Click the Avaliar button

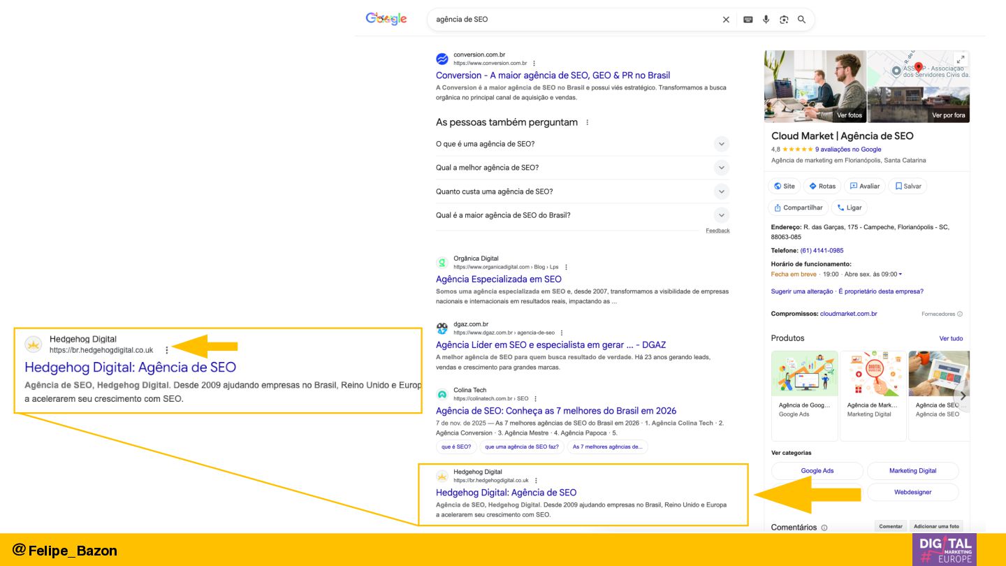tap(865, 186)
